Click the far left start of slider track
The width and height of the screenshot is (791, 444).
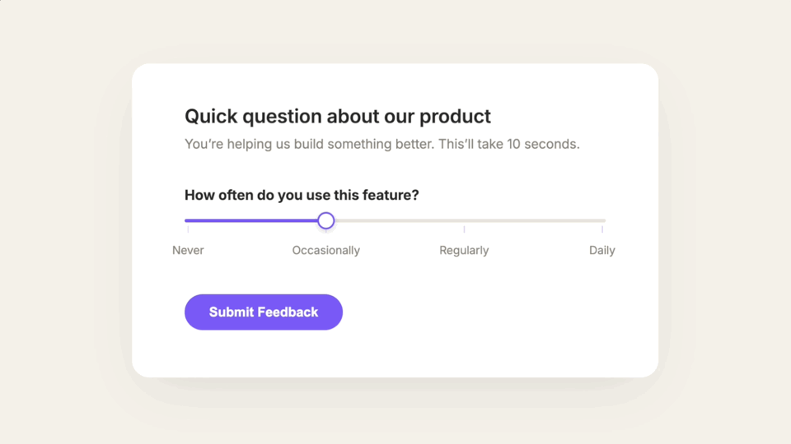[187, 220]
